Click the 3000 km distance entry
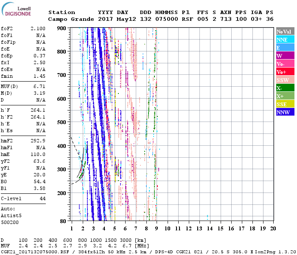Screen dimensions: 297x255 126,240
